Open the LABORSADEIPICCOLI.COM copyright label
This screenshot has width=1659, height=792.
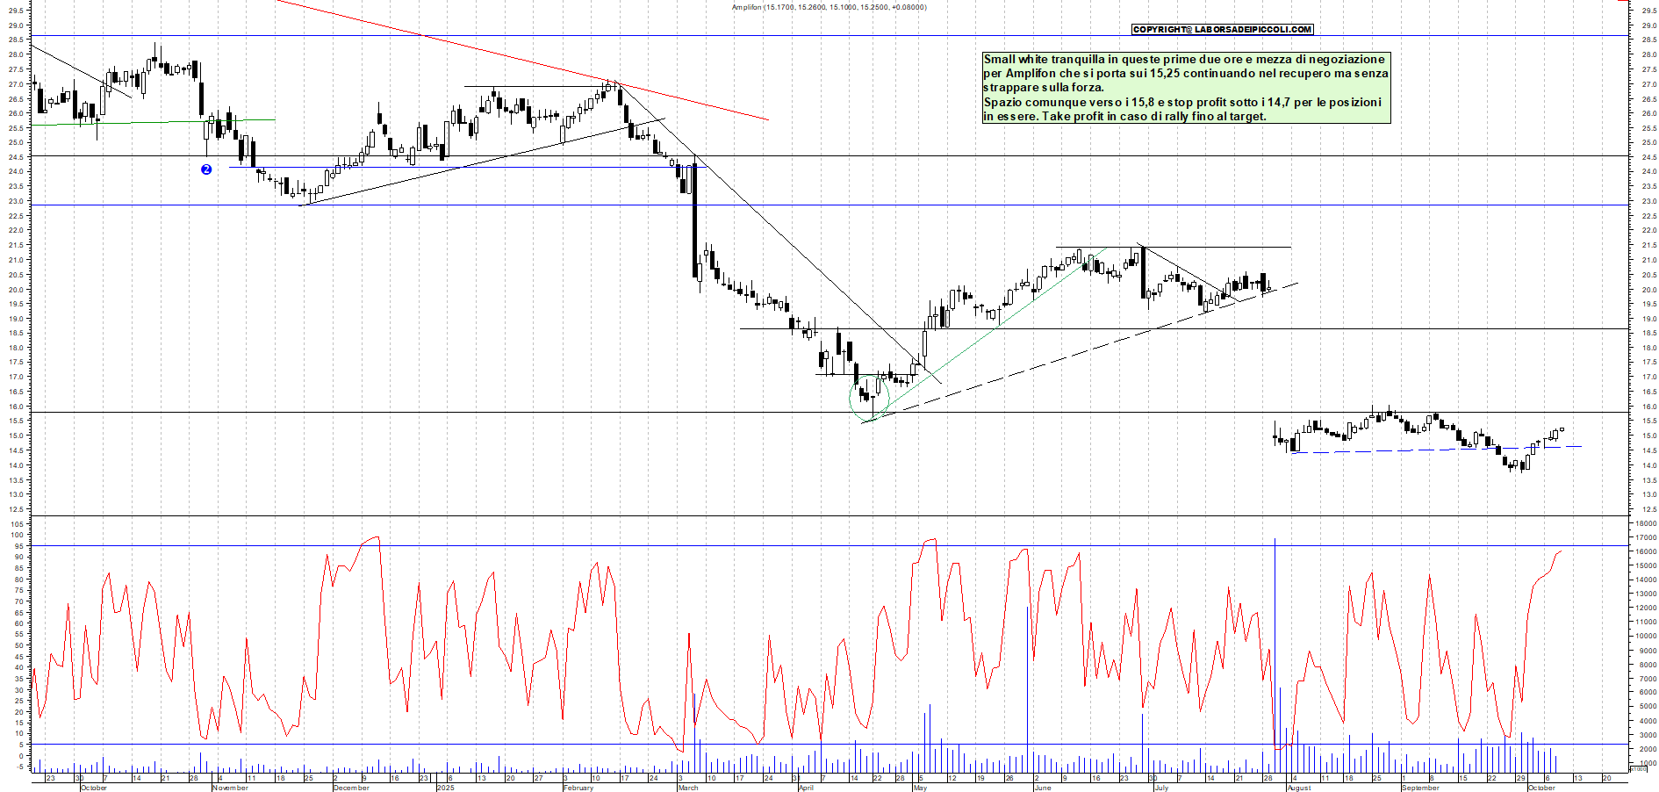tap(1222, 29)
